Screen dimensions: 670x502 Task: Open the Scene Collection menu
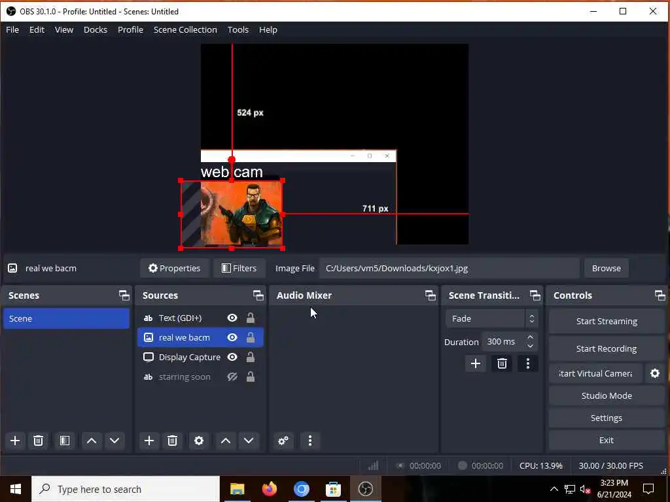click(x=185, y=30)
